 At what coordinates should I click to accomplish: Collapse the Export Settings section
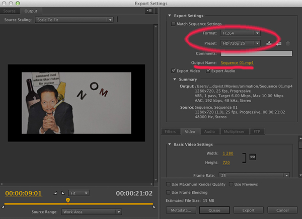tap(170, 16)
